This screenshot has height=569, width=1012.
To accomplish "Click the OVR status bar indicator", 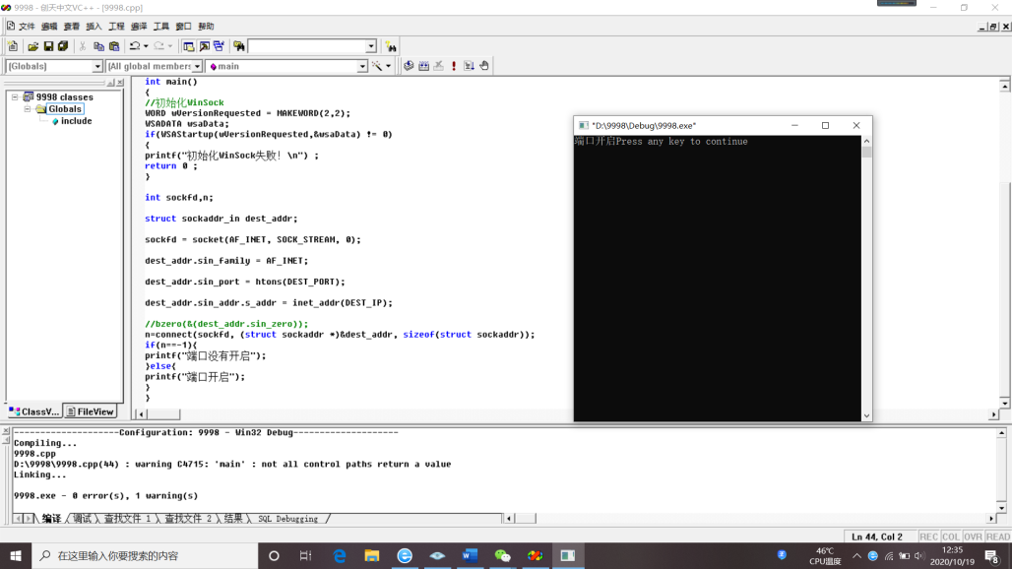I will pyautogui.click(x=973, y=537).
